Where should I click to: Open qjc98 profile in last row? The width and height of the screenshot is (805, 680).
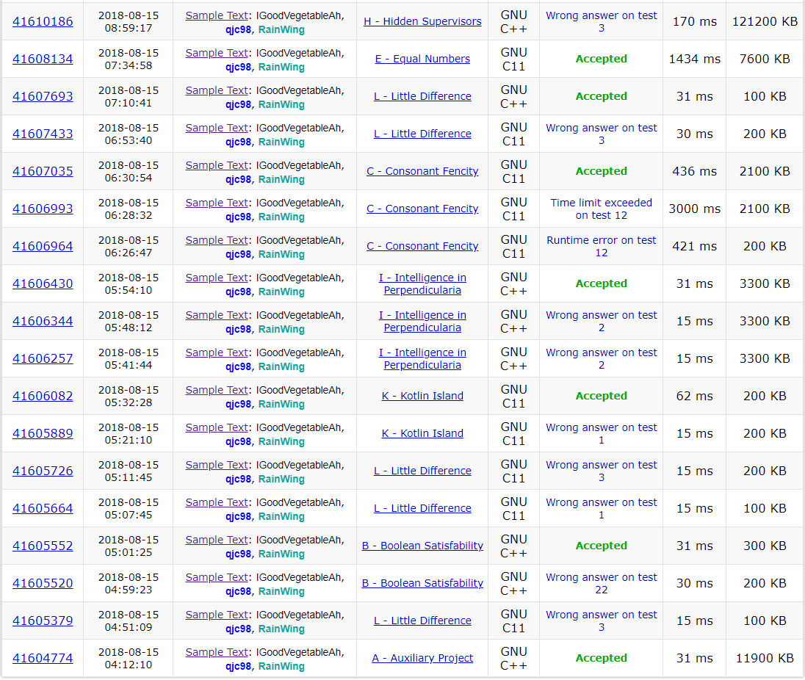238,666
